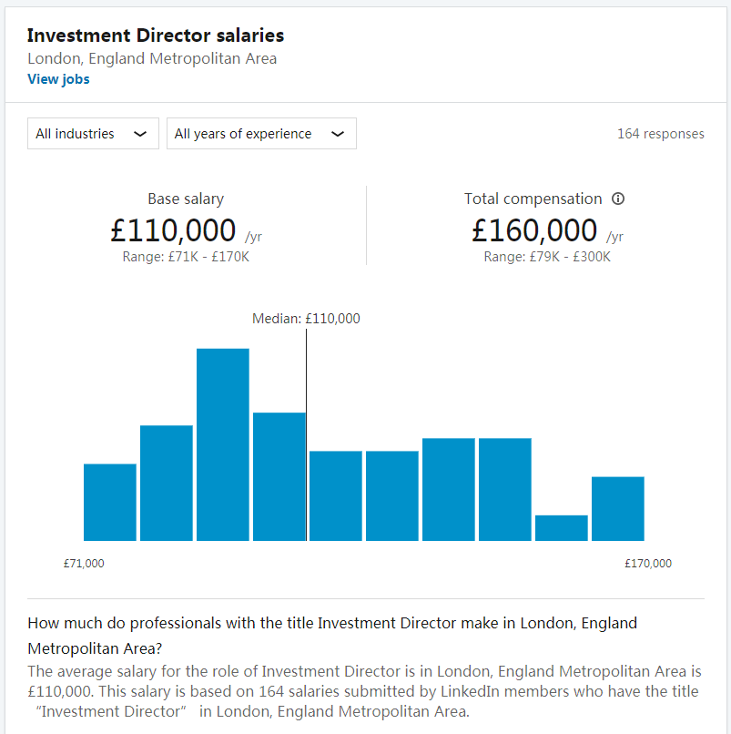
Task: Click the Range: £79K - £300K text
Action: (547, 257)
